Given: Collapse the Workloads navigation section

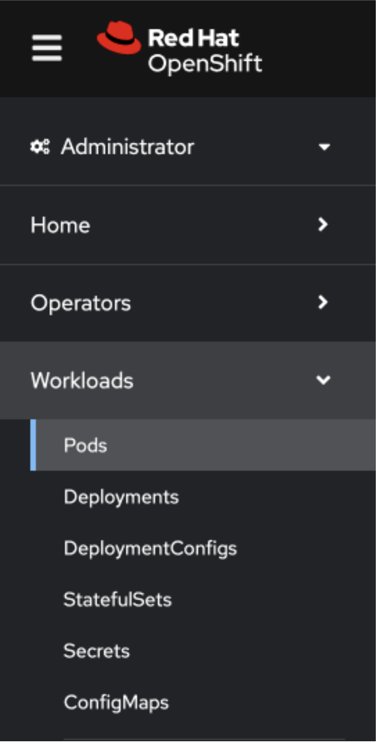Looking at the screenshot, I should 188,380.
